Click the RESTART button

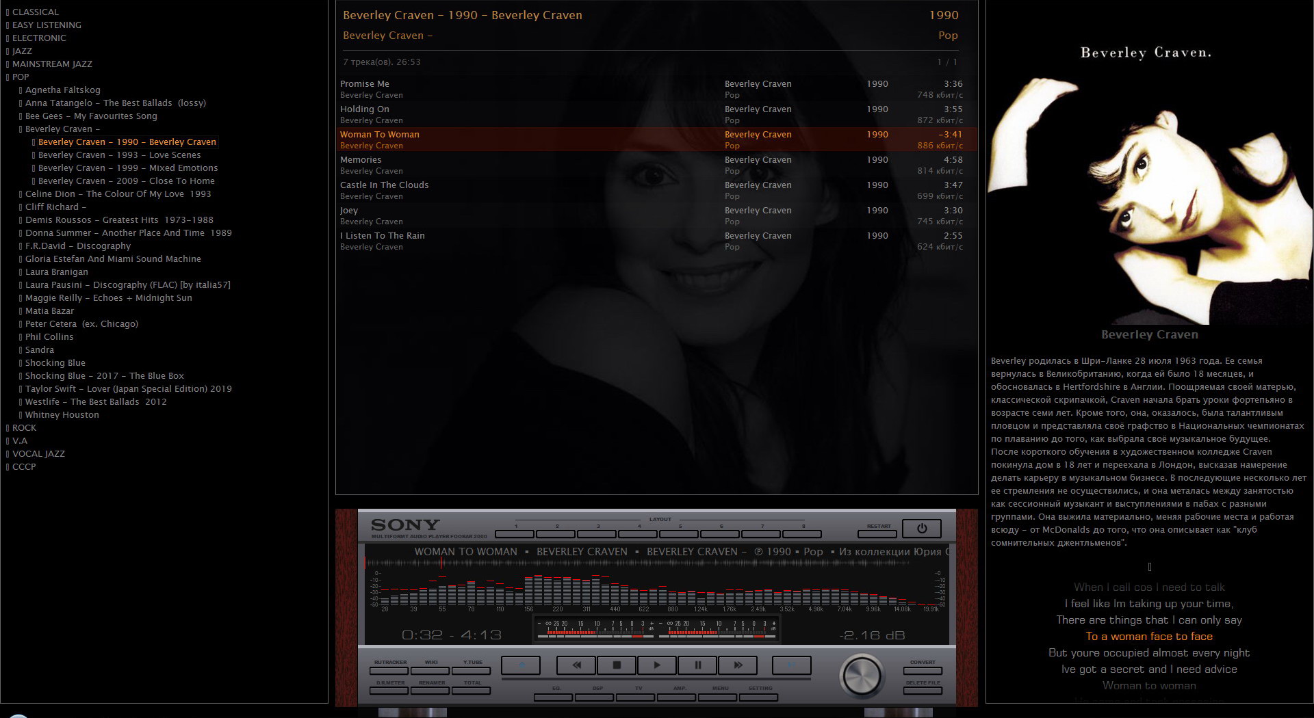pos(878,533)
